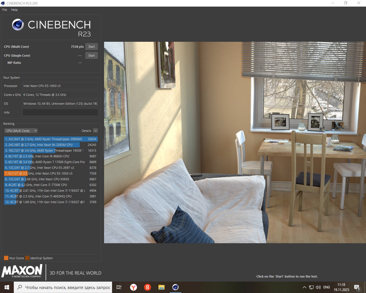
Task: Click the Info text field
Action: [x=60, y=112]
